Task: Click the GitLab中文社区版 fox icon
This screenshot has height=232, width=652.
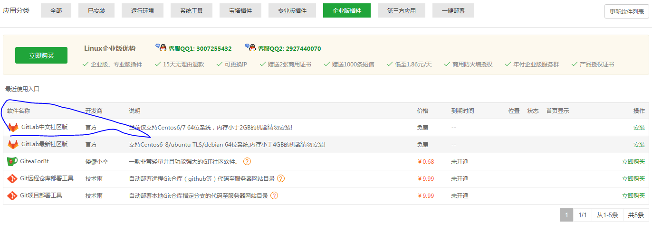Action: coord(13,128)
